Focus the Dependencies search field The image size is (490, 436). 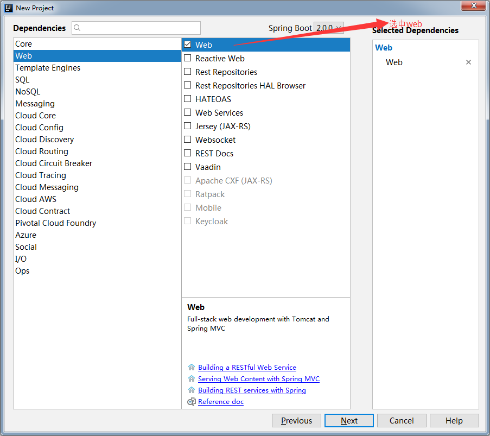click(x=136, y=28)
